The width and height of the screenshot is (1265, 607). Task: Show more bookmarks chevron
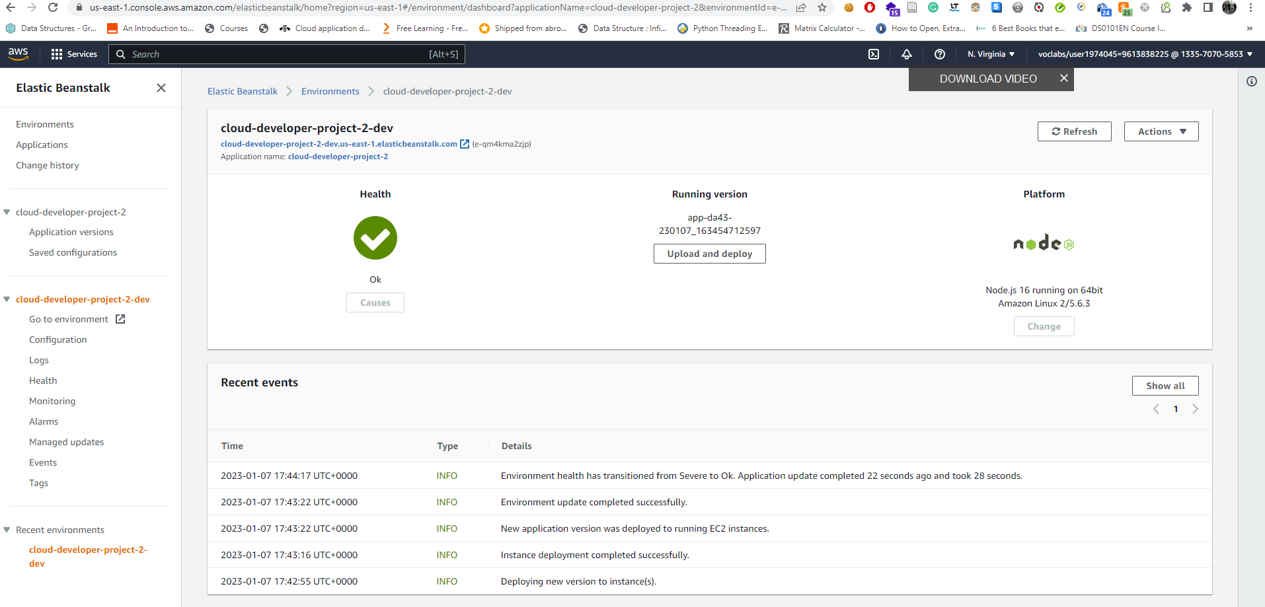(x=1249, y=28)
